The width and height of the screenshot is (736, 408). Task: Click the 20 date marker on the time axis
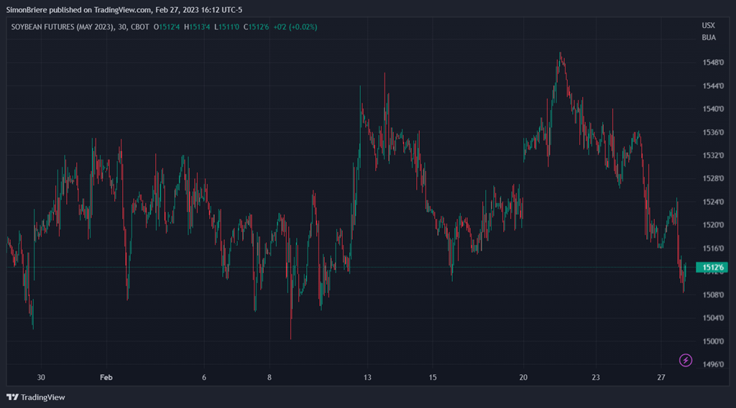tap(523, 377)
